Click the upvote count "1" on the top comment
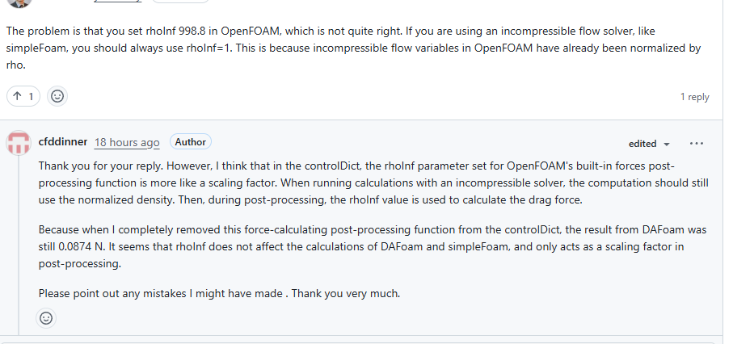This screenshot has height=344, width=733. 32,96
